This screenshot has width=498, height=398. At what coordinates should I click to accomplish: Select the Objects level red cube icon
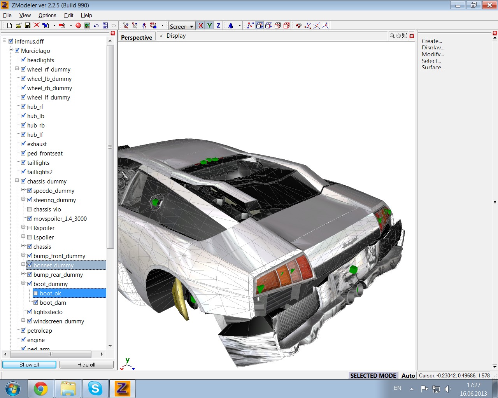click(x=286, y=25)
